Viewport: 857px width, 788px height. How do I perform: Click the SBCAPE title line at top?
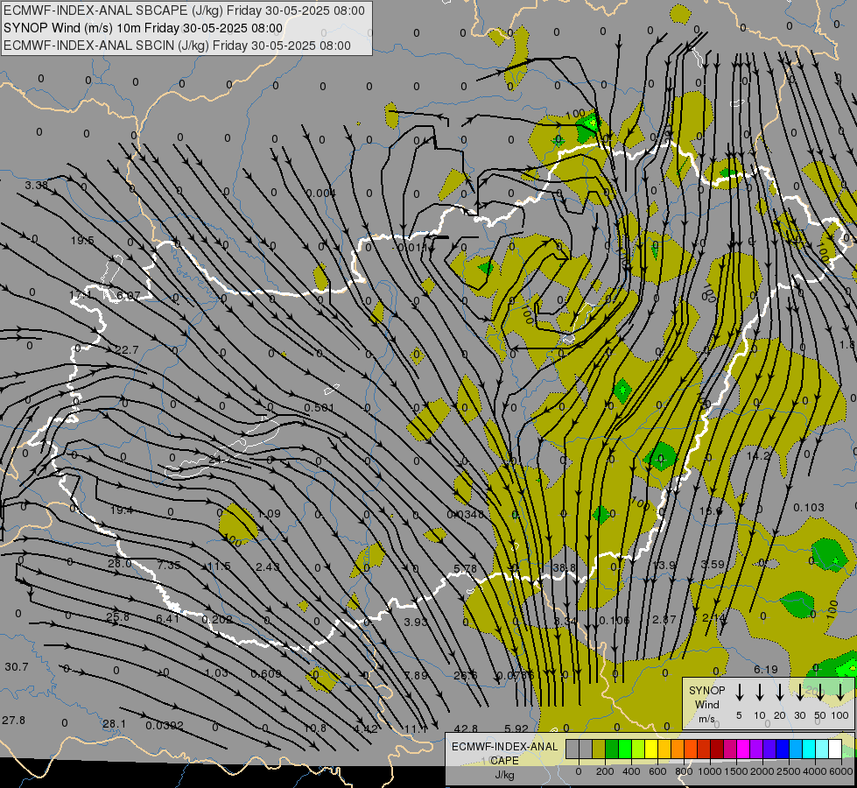184,11
